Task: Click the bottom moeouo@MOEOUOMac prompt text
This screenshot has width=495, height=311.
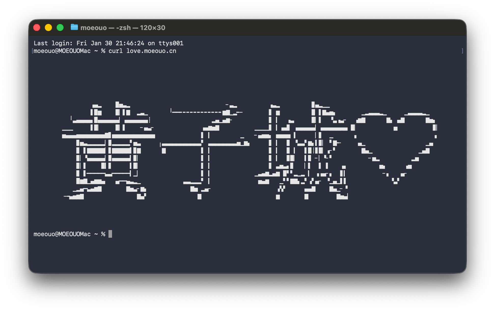Action: click(x=62, y=234)
